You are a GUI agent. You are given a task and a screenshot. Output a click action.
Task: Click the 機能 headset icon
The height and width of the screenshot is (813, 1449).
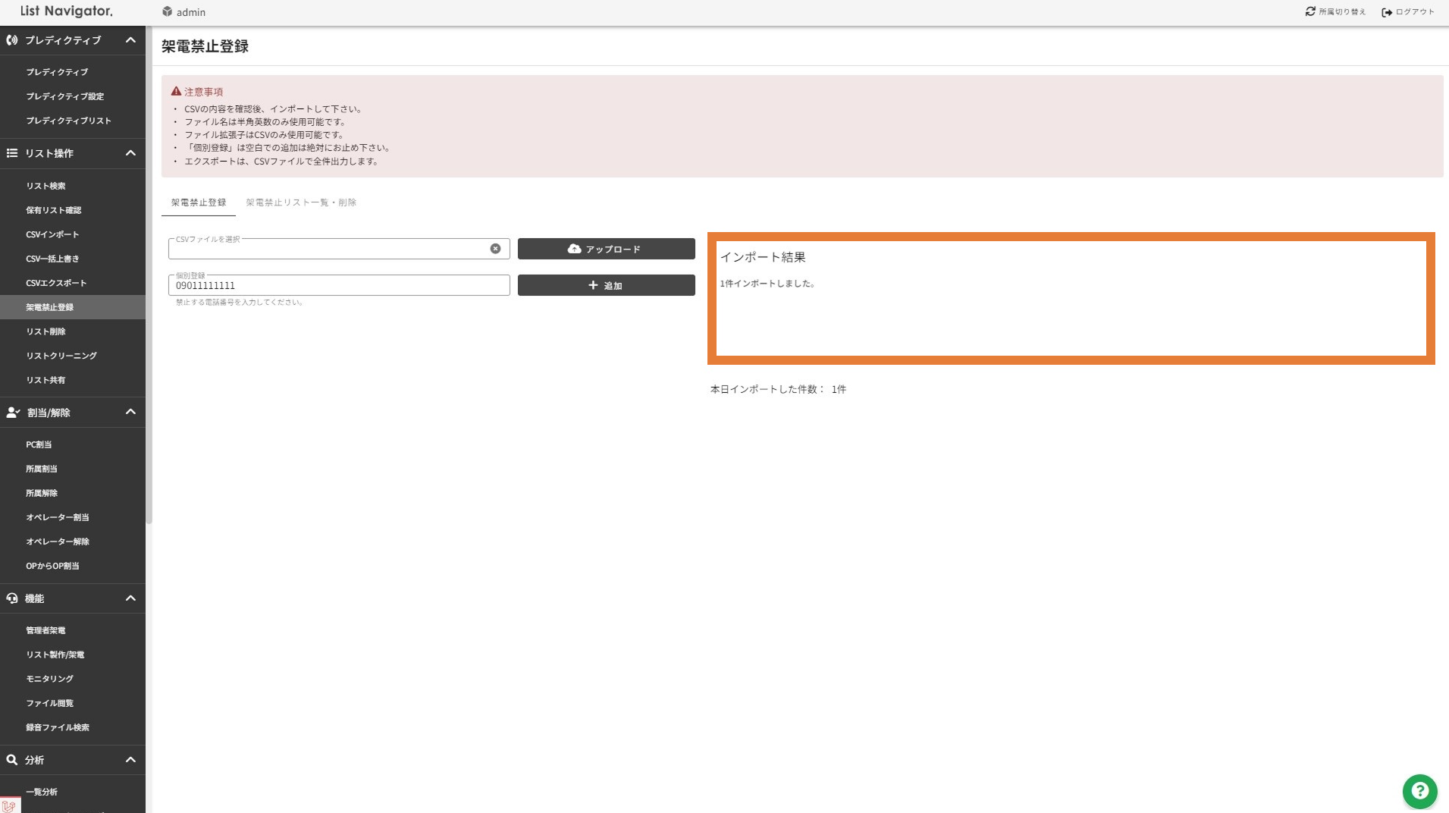12,598
